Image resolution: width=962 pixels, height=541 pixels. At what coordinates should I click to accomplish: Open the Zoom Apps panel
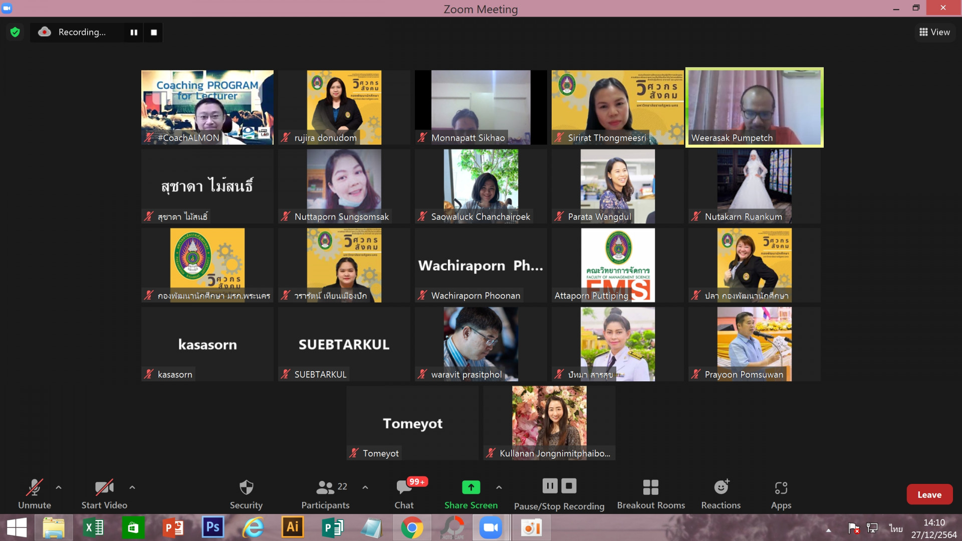coord(781,493)
